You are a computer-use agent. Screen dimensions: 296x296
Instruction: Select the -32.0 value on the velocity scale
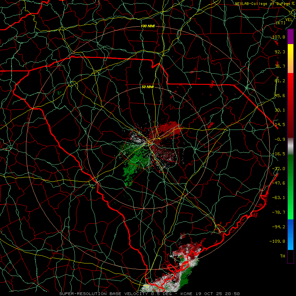pos(279,169)
